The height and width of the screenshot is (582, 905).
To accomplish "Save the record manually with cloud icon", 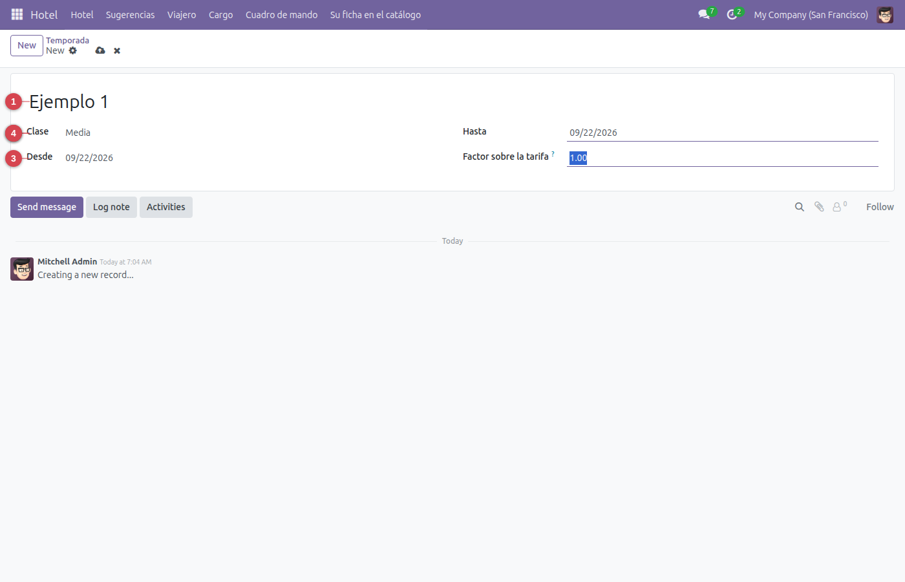I will (x=100, y=50).
